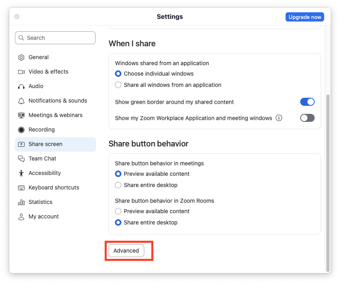Open the Statistics bar chart icon

click(21, 202)
